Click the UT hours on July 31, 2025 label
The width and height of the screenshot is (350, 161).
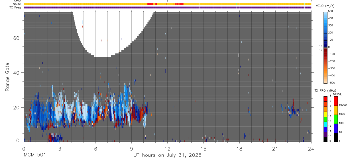(x=168, y=155)
